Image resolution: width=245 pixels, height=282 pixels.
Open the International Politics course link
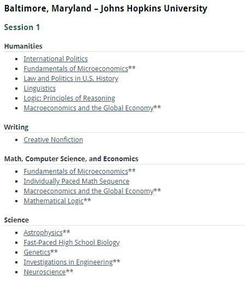[x=56, y=59]
